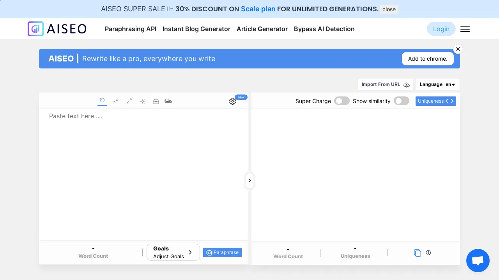Click the expand text icon with outward arrows
Image resolution: width=499 pixels, height=280 pixels.
[x=129, y=101]
